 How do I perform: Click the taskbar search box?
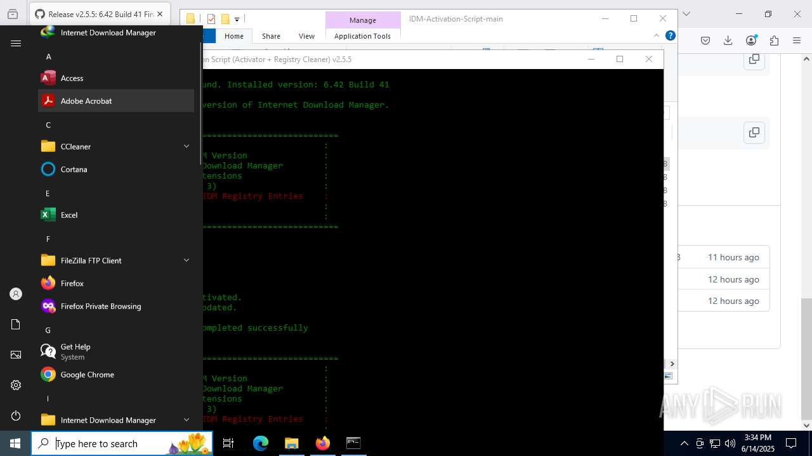point(122,443)
